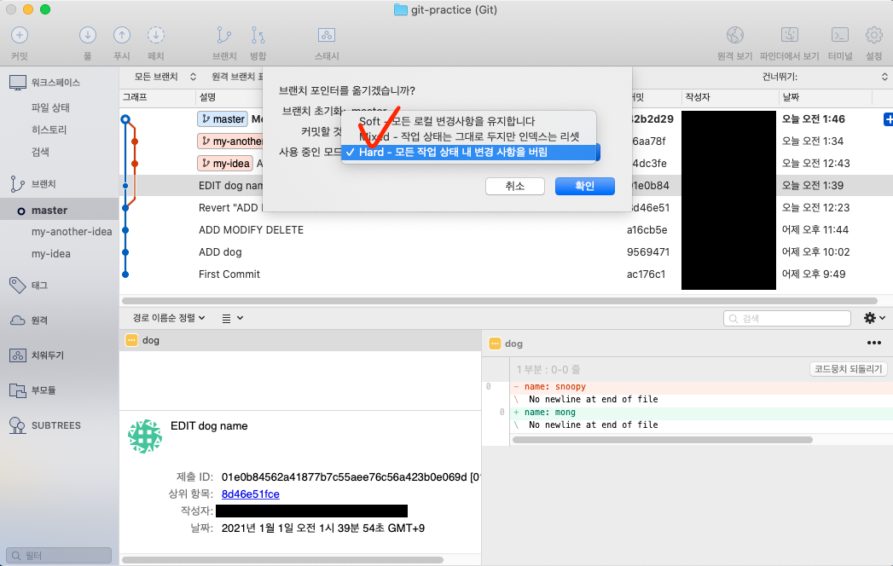Viewport: 893px width, 566px height.
Task: Open parent commit link 8d46e51fce
Action: tap(251, 494)
